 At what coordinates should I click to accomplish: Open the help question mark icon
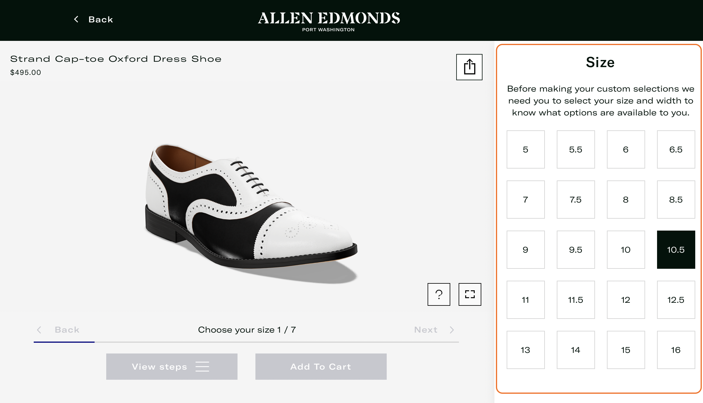click(439, 294)
